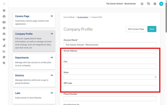Screen dimensions: 167x105
Task: Click the arrow on Districts card
Action: (52, 75)
